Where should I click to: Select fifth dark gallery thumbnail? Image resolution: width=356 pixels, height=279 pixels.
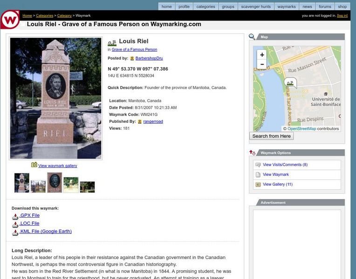coord(88,187)
